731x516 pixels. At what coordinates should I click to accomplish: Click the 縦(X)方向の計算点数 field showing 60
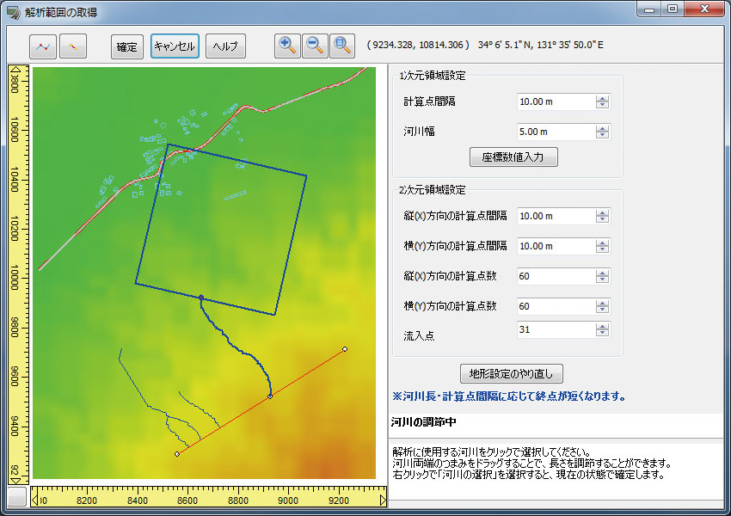coord(556,276)
